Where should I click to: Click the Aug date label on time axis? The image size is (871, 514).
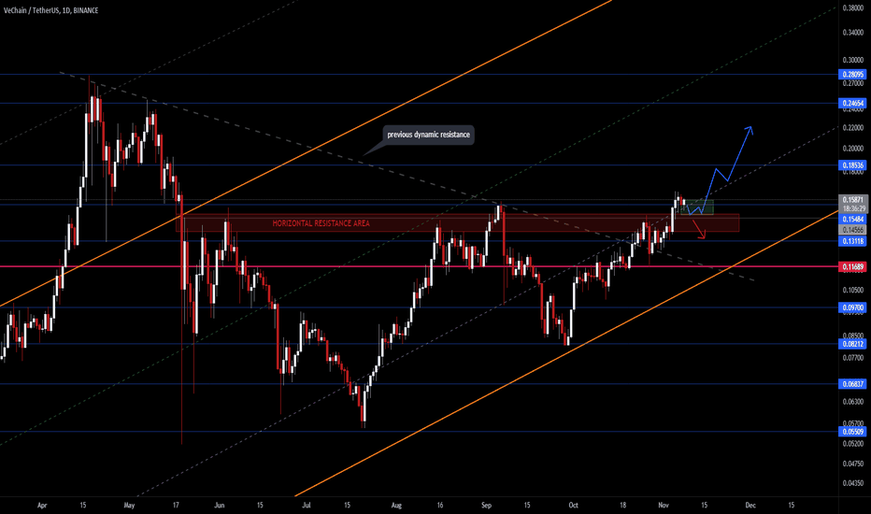(x=396, y=505)
